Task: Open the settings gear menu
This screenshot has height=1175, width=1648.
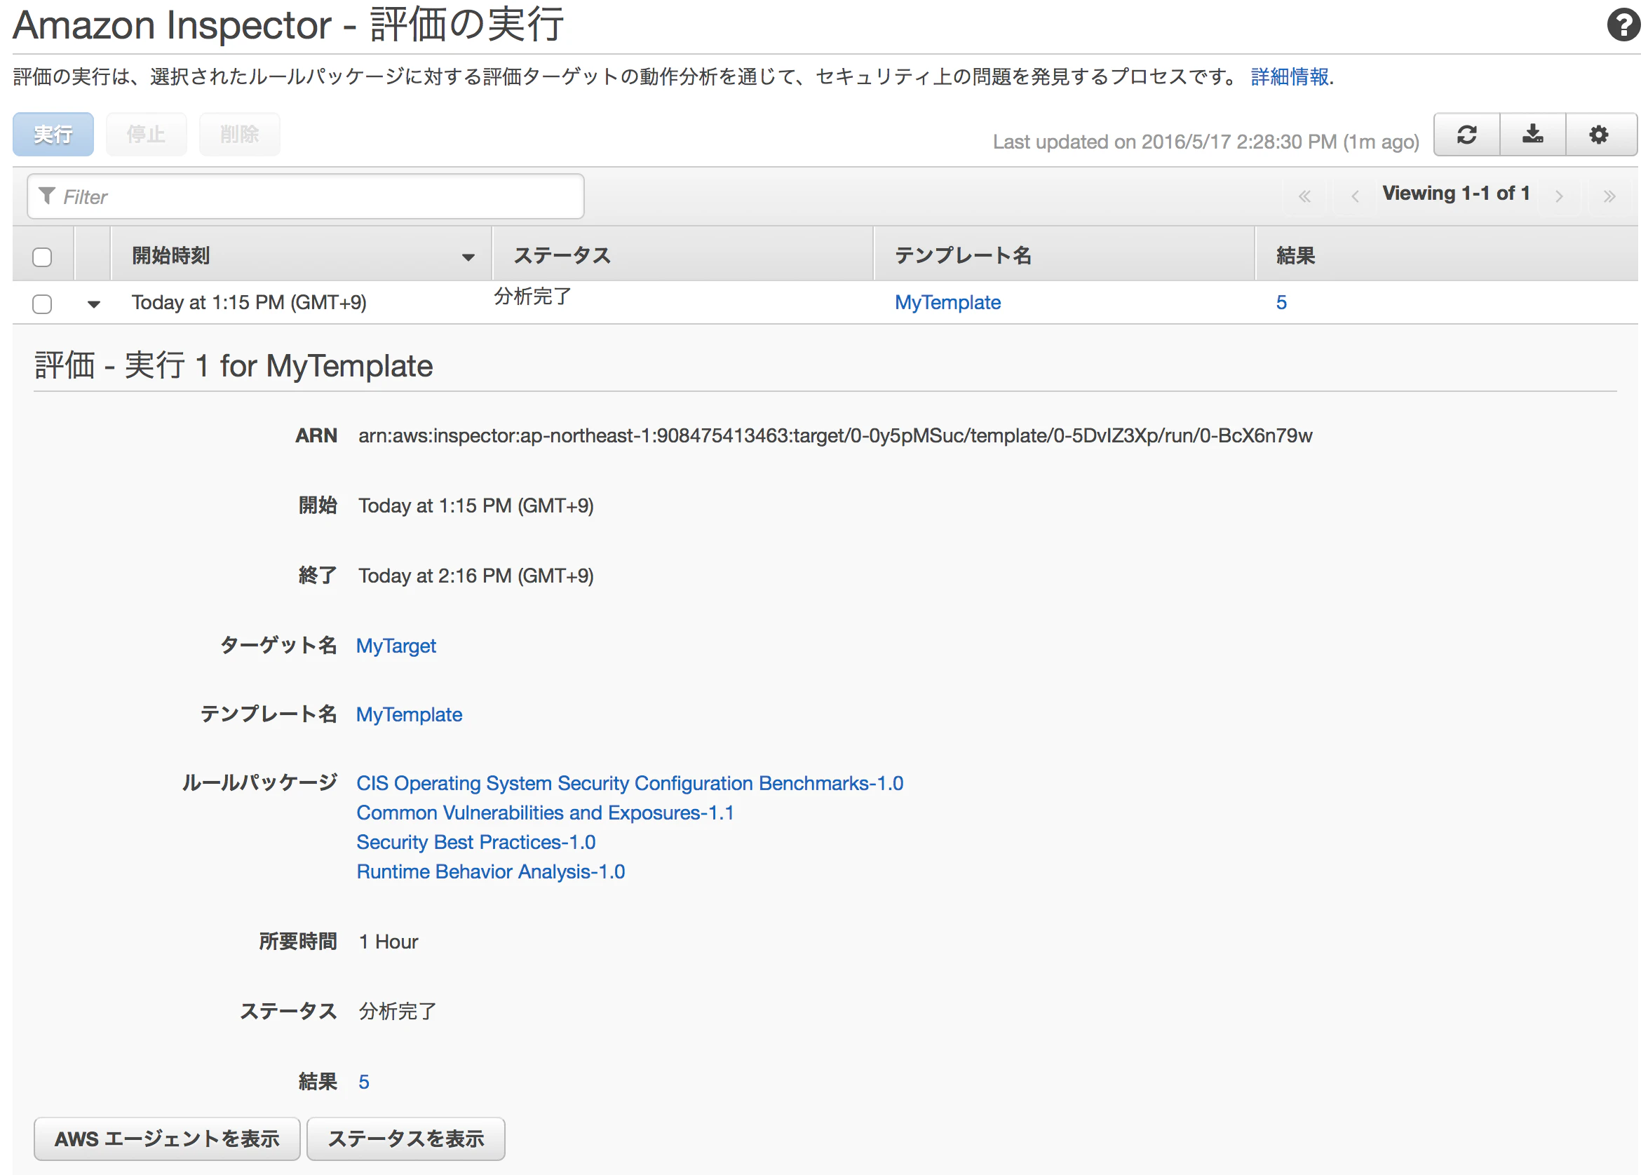Action: click(x=1600, y=134)
